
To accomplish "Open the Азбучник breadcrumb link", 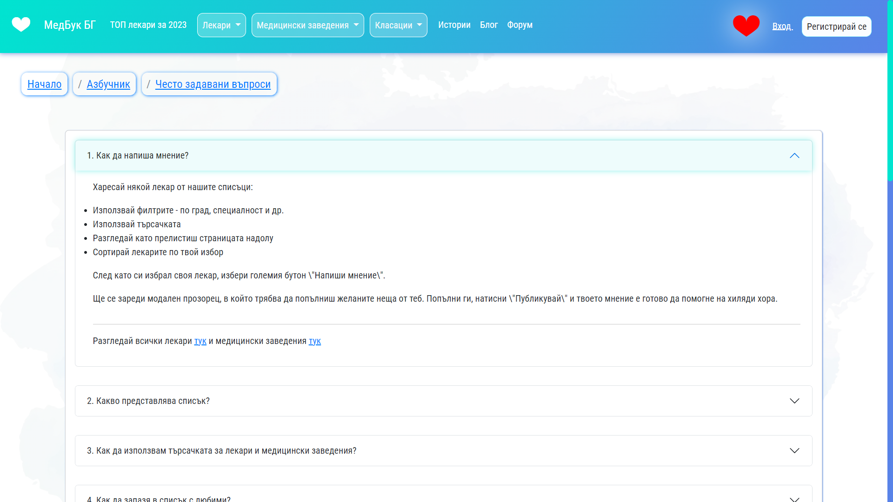I will (x=108, y=84).
